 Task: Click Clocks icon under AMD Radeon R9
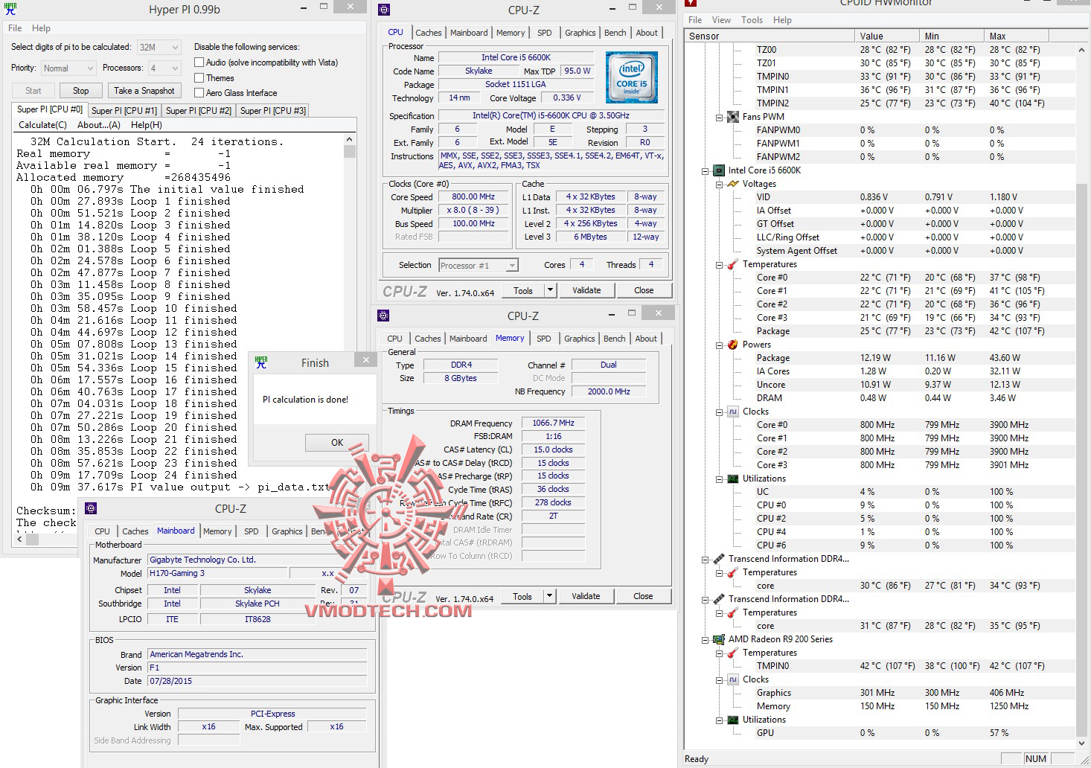733,679
